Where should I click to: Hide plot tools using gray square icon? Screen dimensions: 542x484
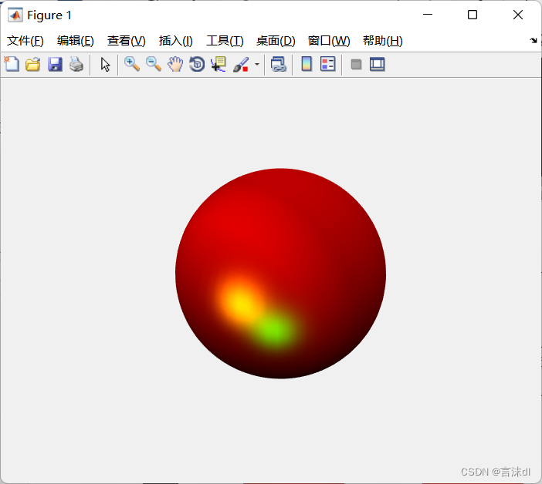pyautogui.click(x=356, y=65)
